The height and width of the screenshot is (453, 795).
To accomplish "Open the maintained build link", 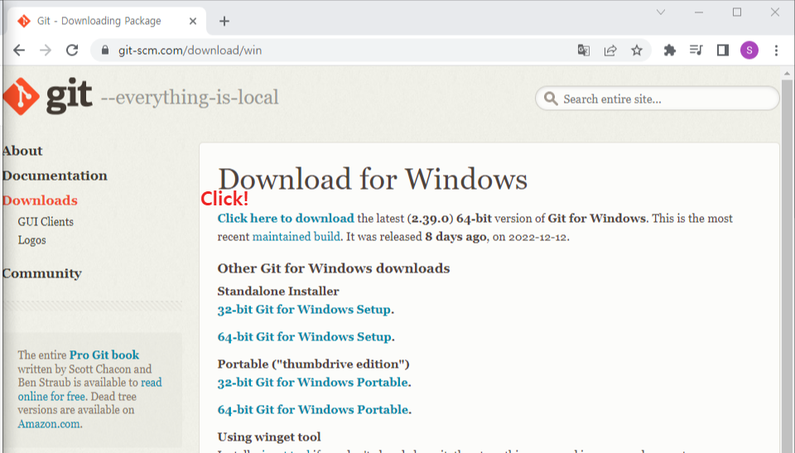I will point(296,237).
